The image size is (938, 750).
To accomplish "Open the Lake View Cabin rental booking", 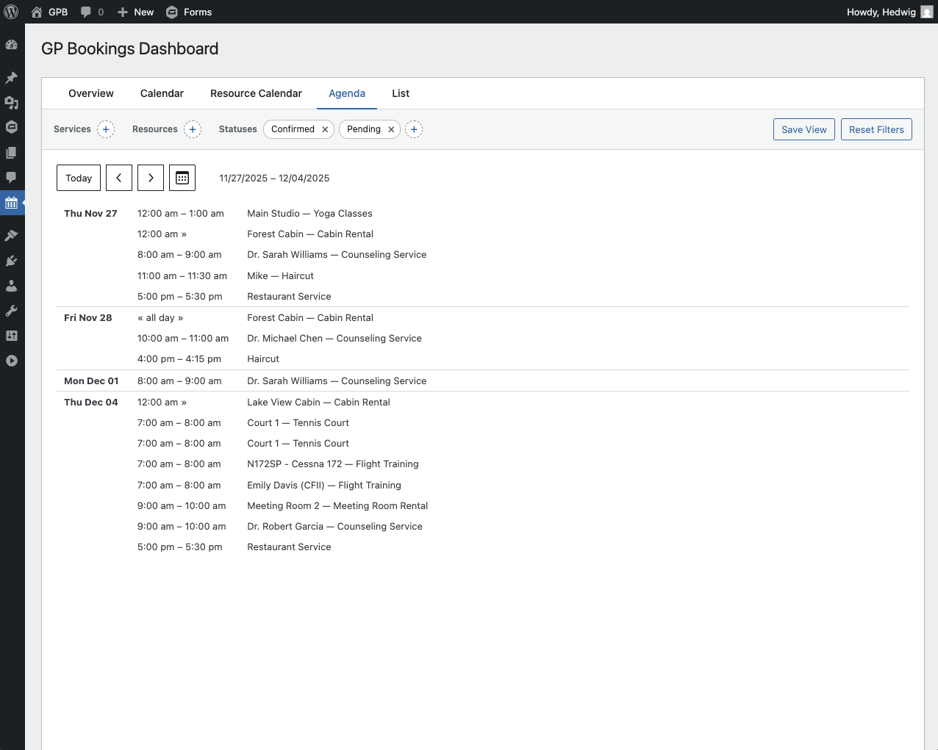I will point(318,402).
